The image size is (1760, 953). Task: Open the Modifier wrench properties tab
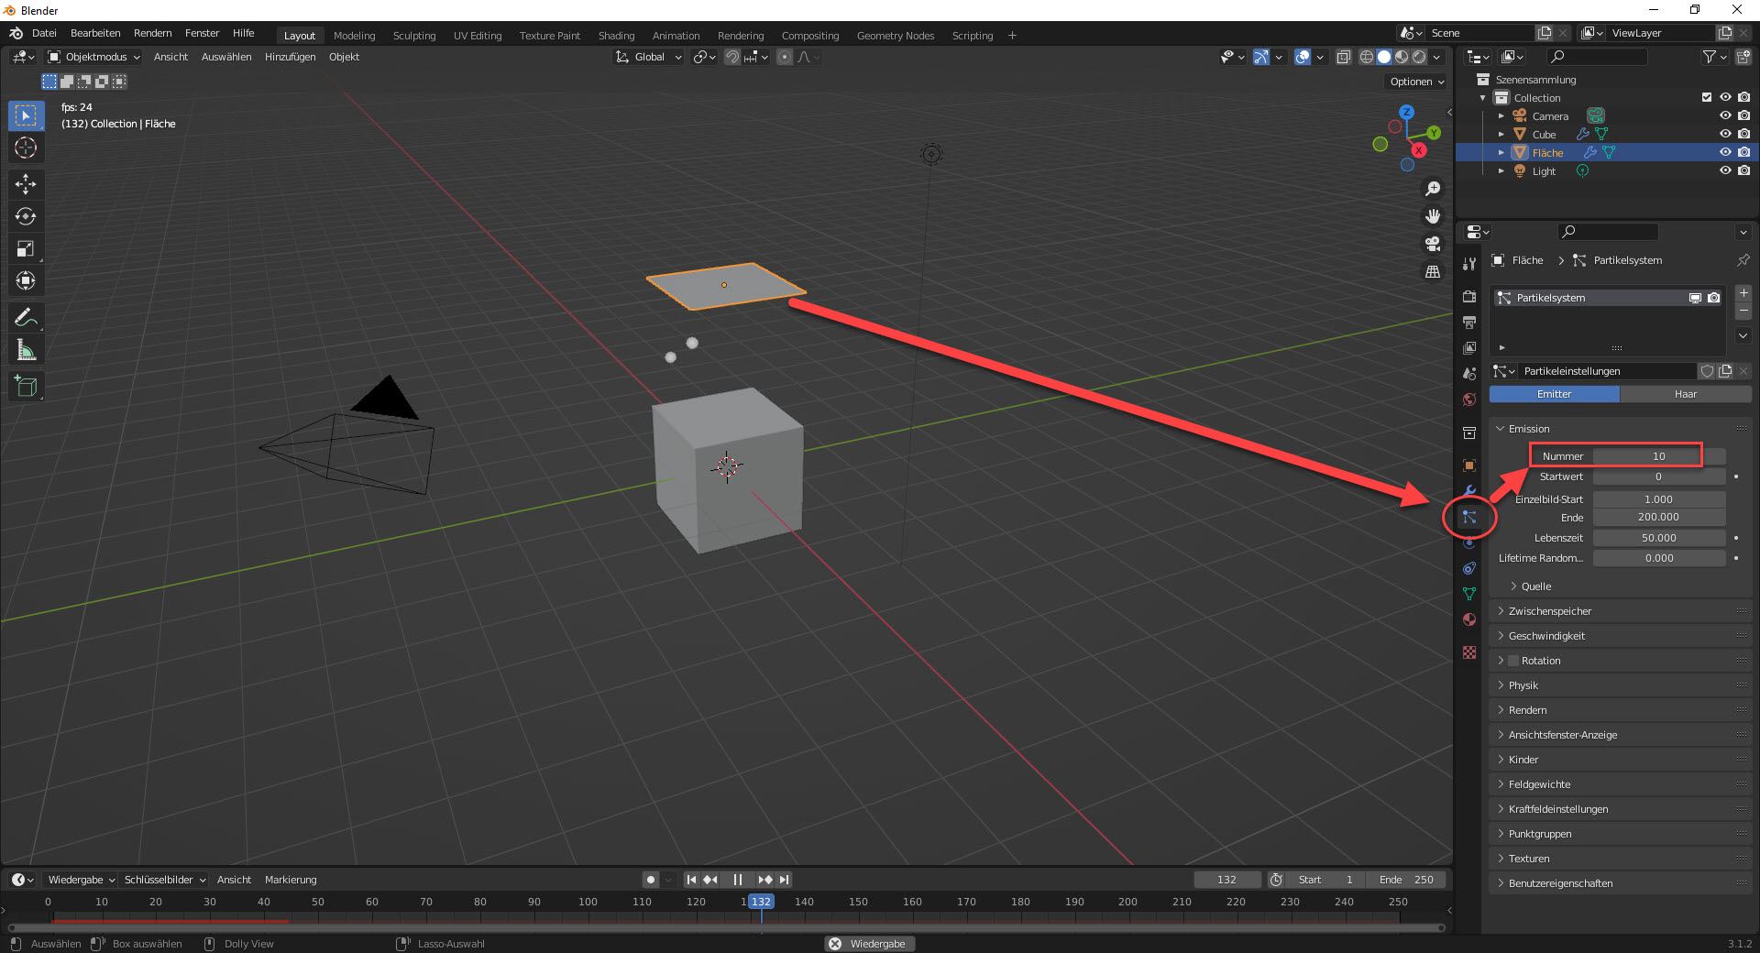click(1469, 491)
